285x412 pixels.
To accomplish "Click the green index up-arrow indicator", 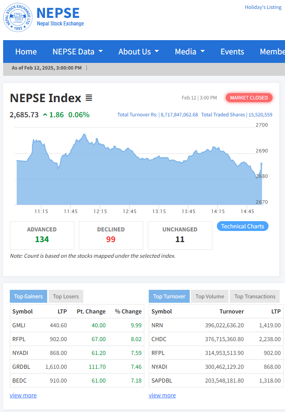I will pos(45,115).
